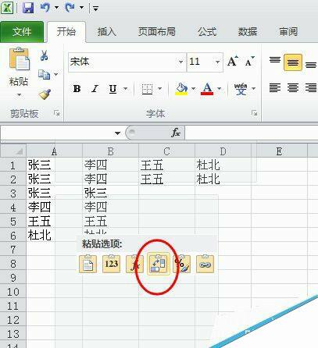Toggle bold formatting
The height and width of the screenshot is (348, 318).
pos(77,89)
